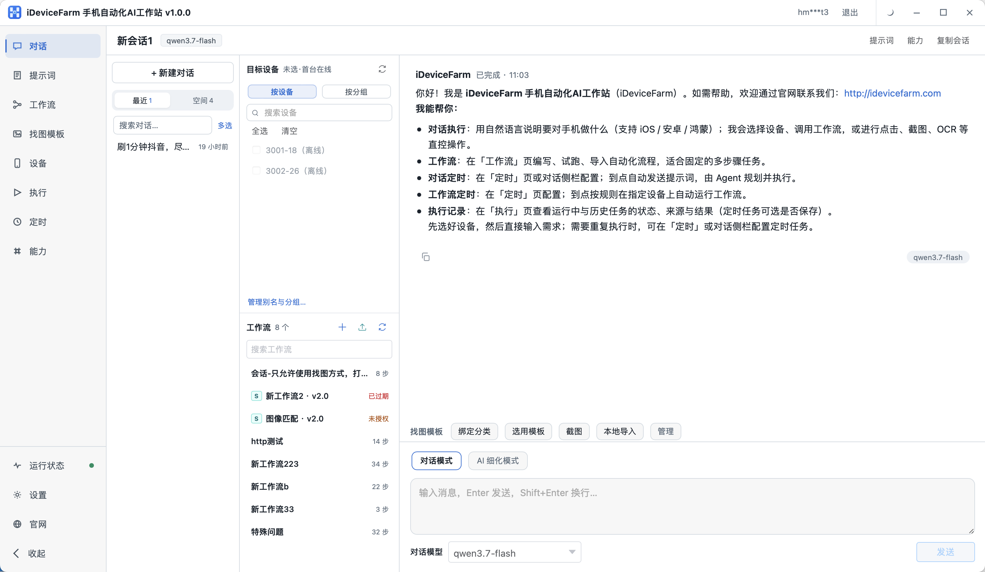This screenshot has height=572, width=985.
Task: Switch device view to 按分组
Action: 356,92
